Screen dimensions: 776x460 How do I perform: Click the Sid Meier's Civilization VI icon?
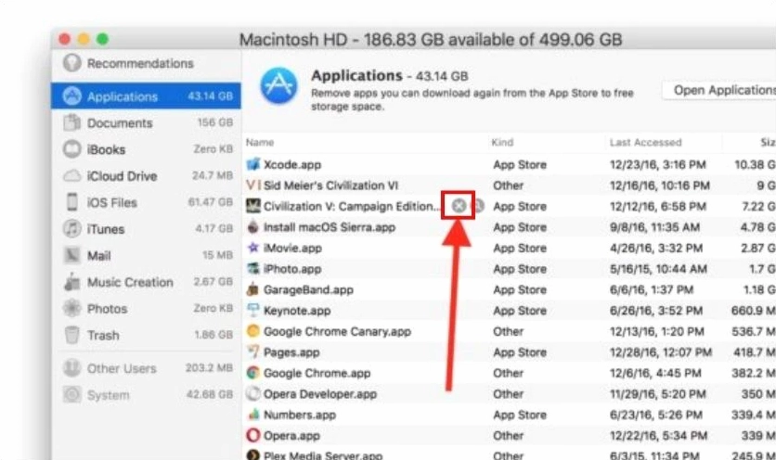pos(253,185)
